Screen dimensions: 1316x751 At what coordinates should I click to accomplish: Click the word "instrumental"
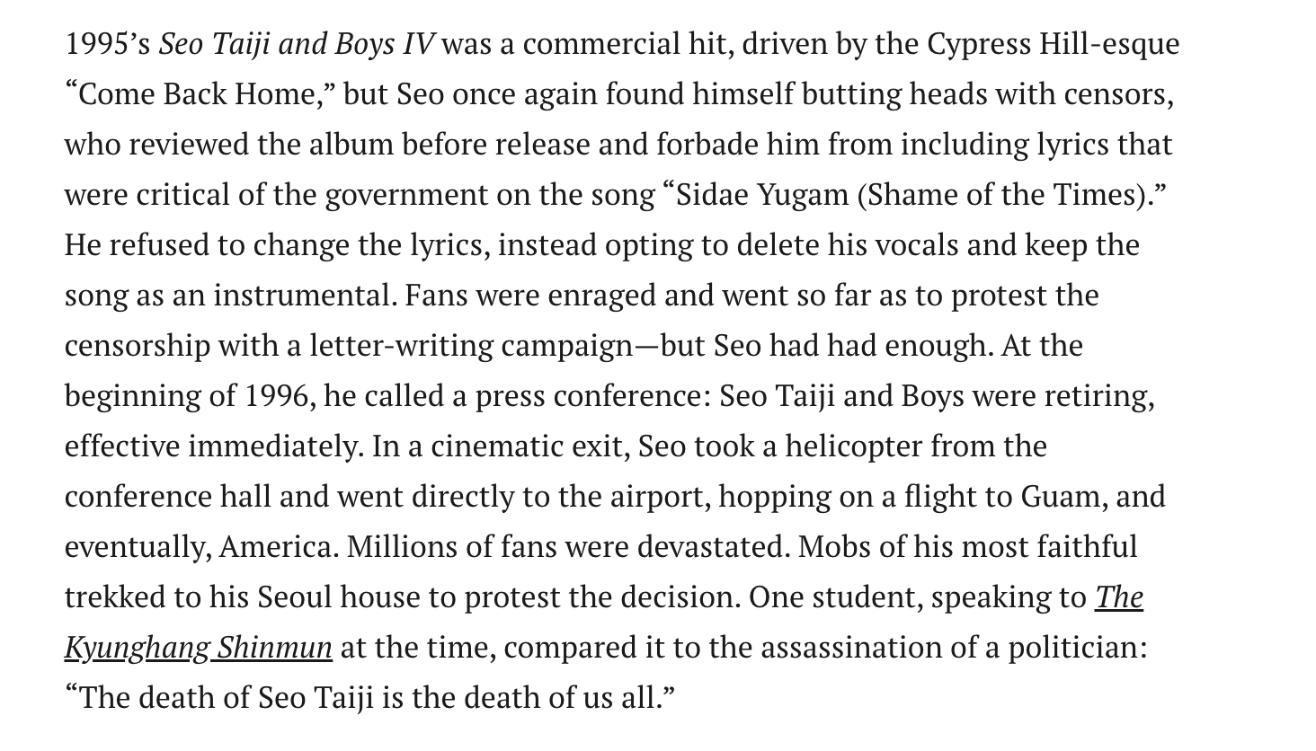pos(304,296)
